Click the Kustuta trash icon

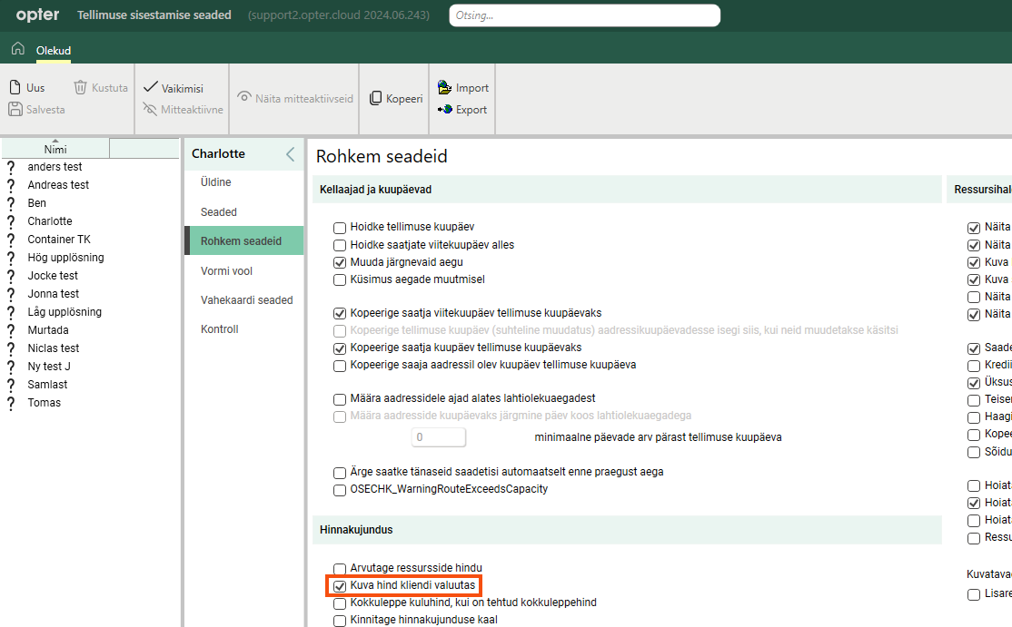(80, 88)
